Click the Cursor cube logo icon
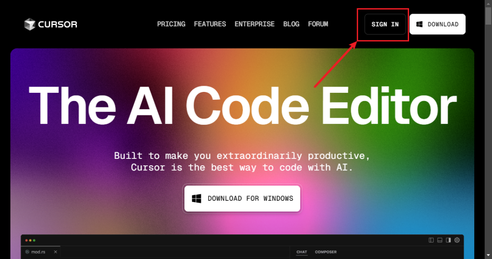Screen dimensions: 492x259 (30, 24)
